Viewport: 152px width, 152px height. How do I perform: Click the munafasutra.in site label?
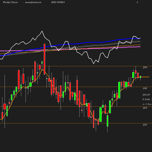click(x=33, y=2)
